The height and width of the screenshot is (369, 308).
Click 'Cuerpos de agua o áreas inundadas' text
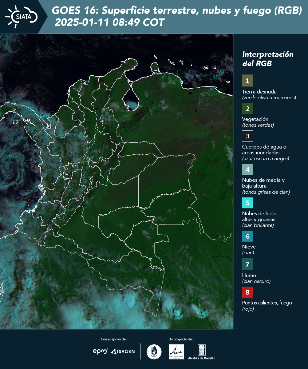264,149
